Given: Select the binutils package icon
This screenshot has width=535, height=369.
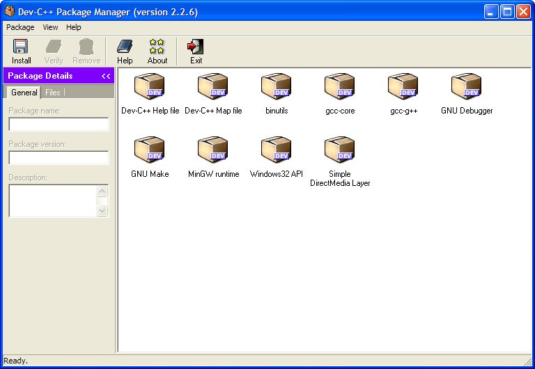Looking at the screenshot, I should coord(277,86).
